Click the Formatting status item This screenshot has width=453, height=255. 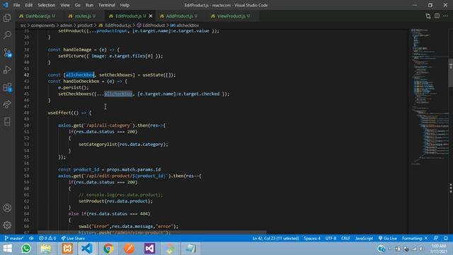click(414, 238)
